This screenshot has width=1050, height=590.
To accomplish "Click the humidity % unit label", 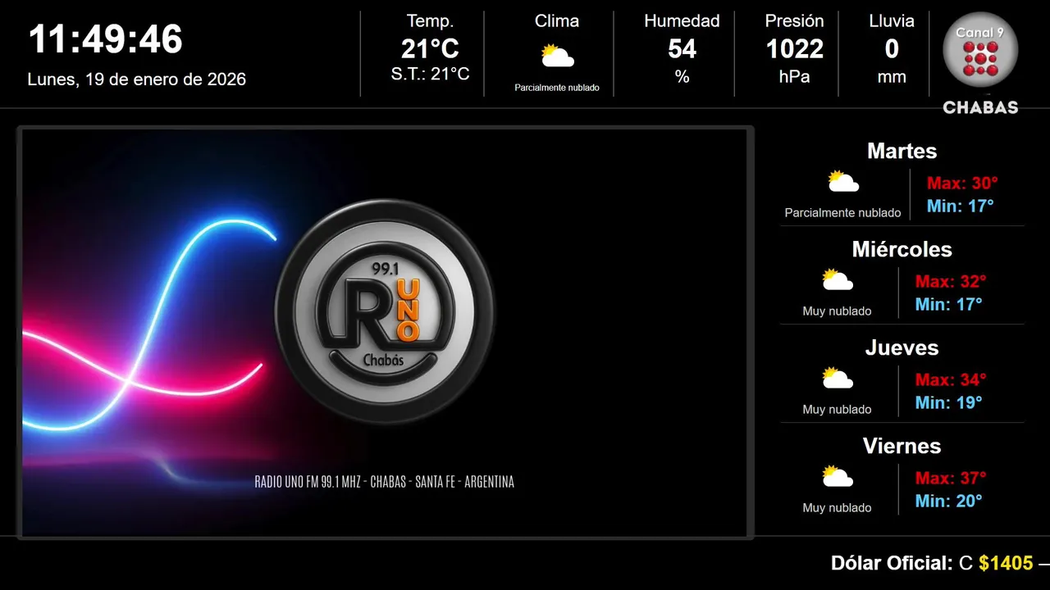I will tap(682, 77).
